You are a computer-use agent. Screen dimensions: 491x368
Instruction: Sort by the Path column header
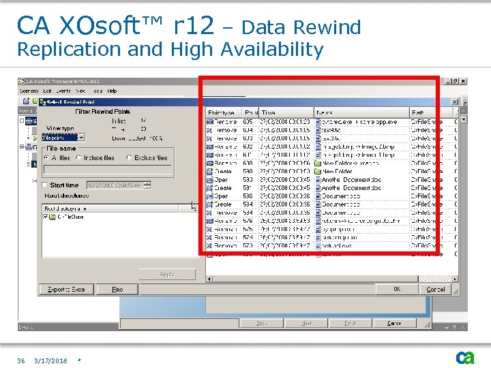(431, 112)
